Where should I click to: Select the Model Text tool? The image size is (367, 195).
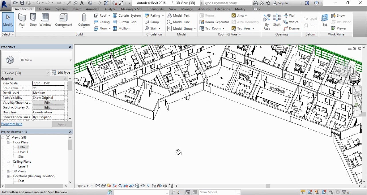(x=178, y=15)
